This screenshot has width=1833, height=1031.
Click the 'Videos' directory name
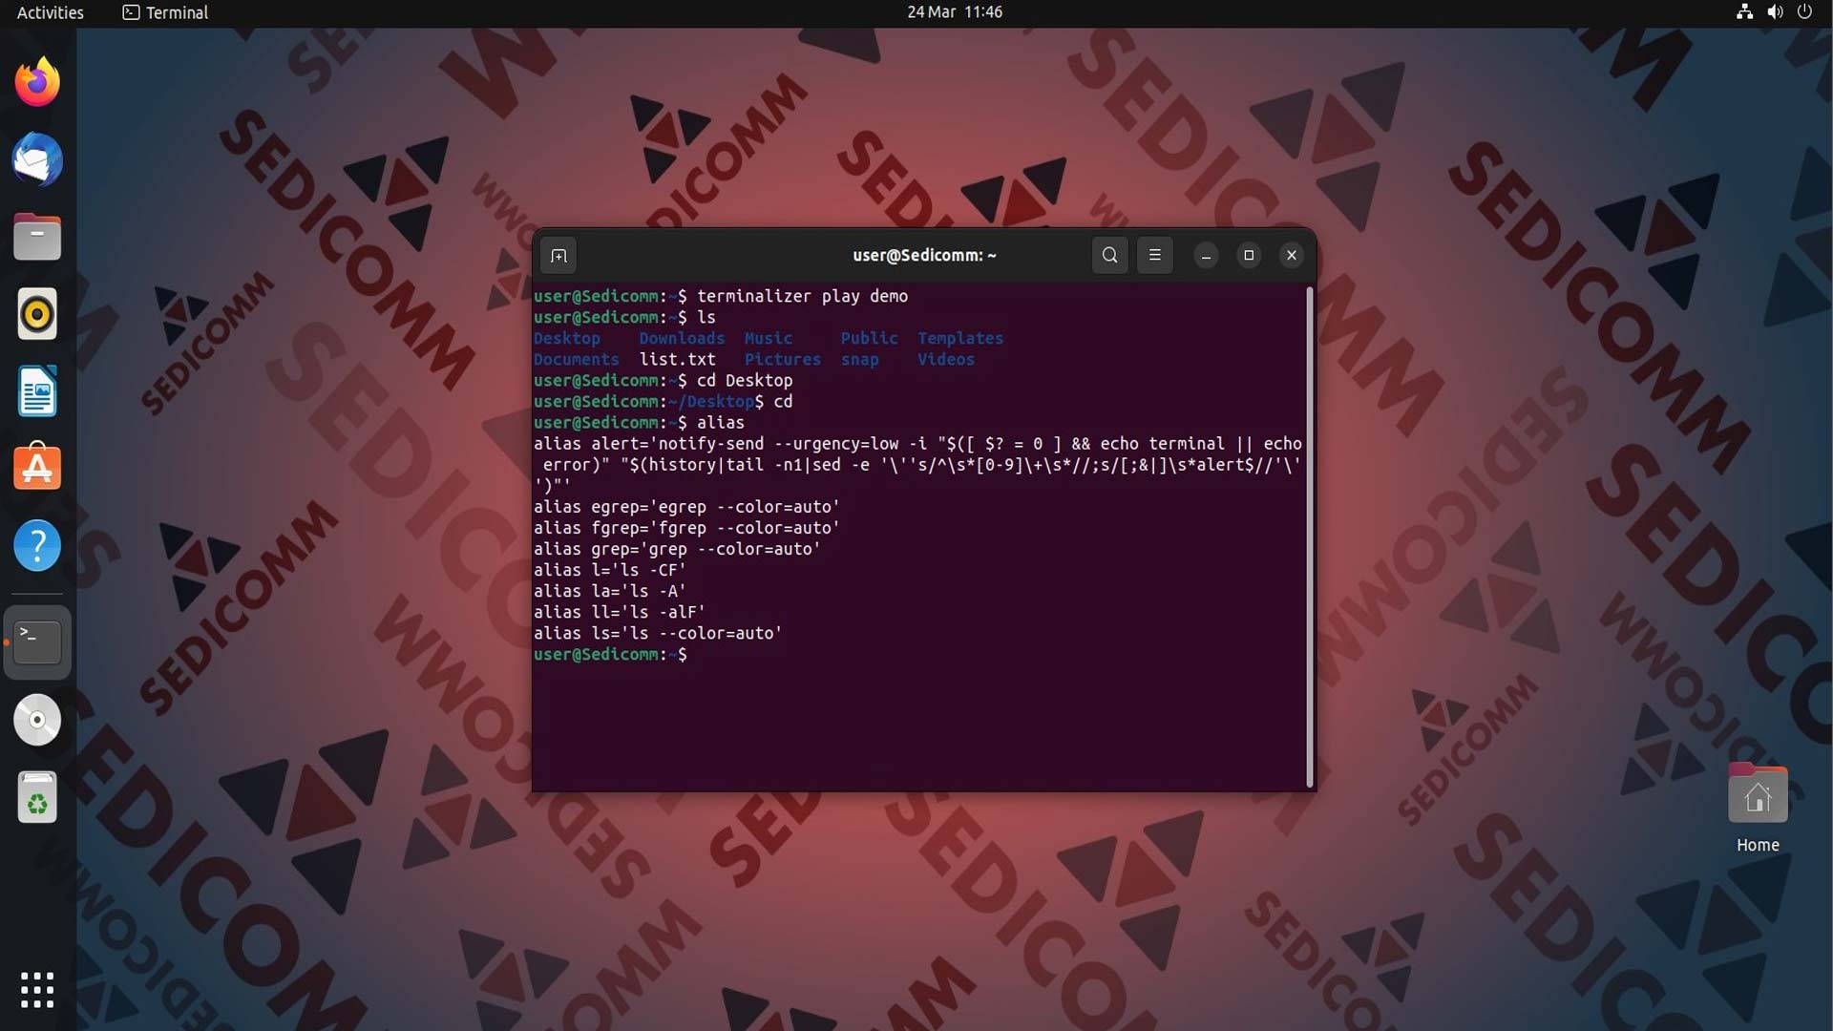click(x=945, y=359)
